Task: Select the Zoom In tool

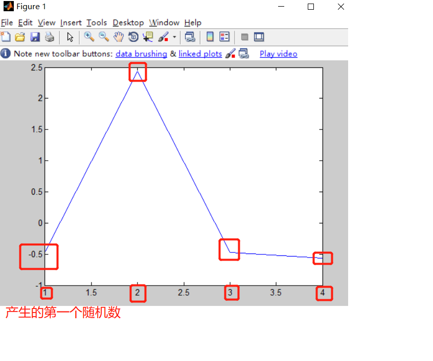Action: point(88,37)
